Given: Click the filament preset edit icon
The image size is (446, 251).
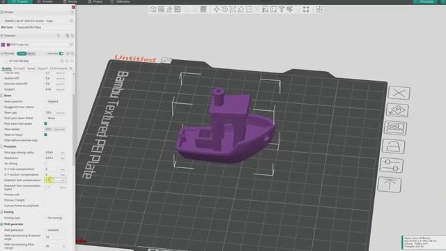Looking at the screenshot, I should pyautogui.click(x=71, y=45).
